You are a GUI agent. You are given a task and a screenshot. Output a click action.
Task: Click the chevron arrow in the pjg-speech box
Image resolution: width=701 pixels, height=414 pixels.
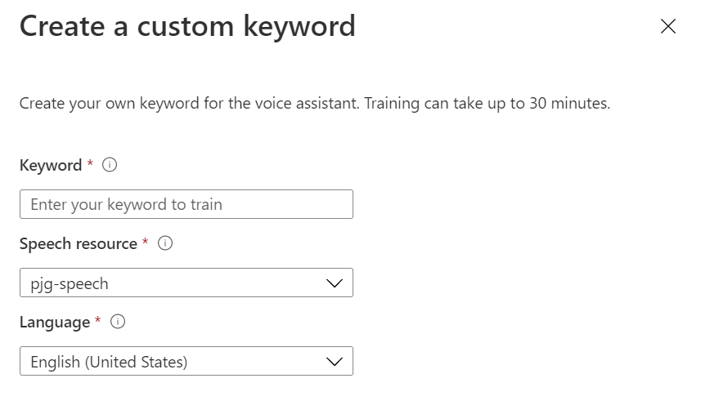[334, 283]
